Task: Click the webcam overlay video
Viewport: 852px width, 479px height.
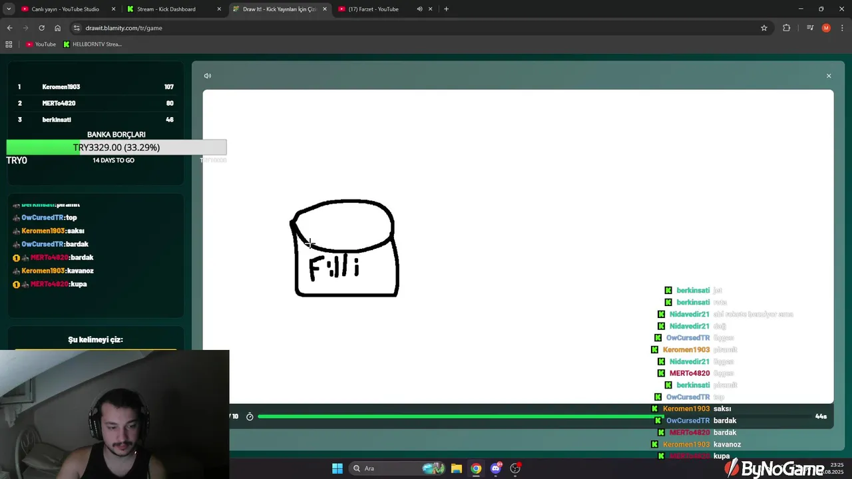Action: point(114,414)
